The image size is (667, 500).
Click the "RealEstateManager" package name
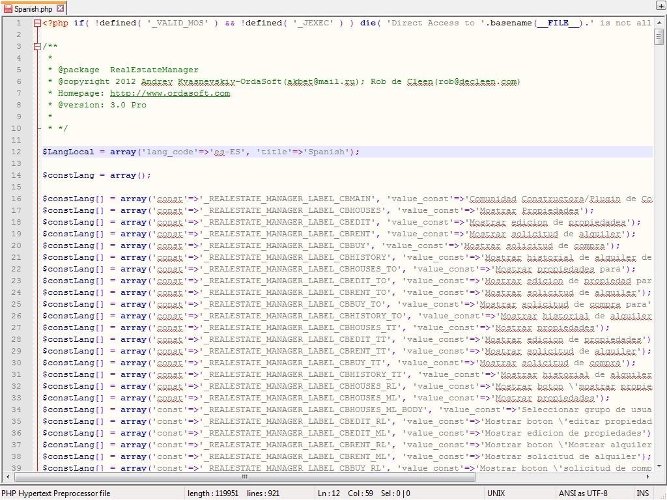[154, 70]
